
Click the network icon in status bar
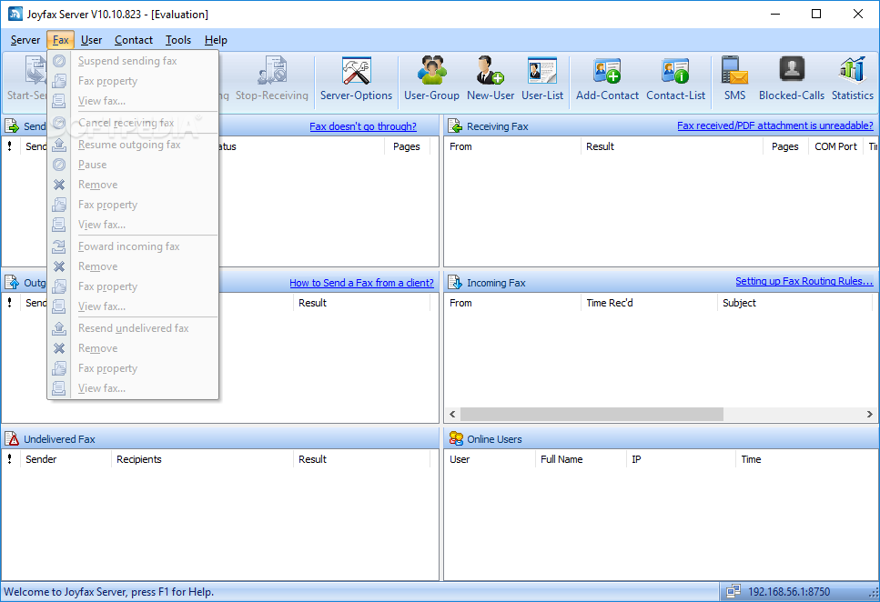pos(733,591)
